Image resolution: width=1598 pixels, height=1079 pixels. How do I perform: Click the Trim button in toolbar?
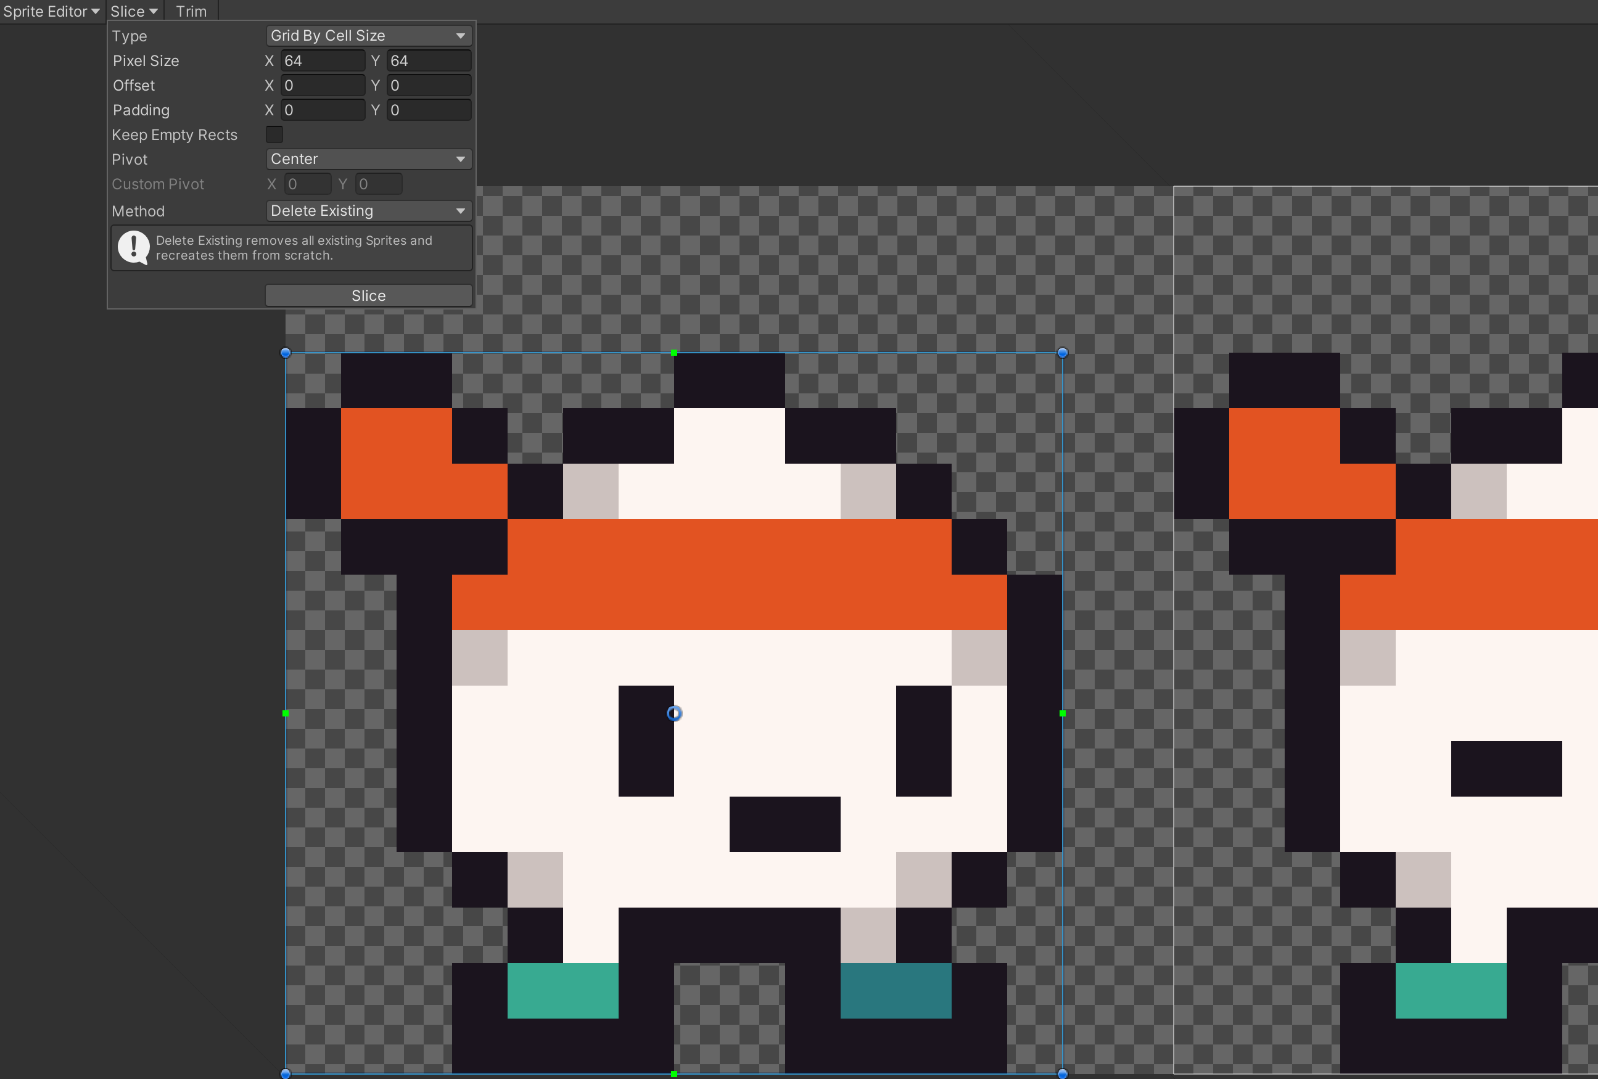click(191, 11)
